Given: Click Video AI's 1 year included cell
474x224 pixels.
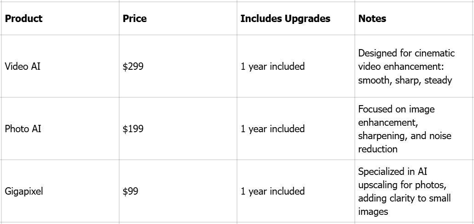Looking at the screenshot, I should (295, 66).
